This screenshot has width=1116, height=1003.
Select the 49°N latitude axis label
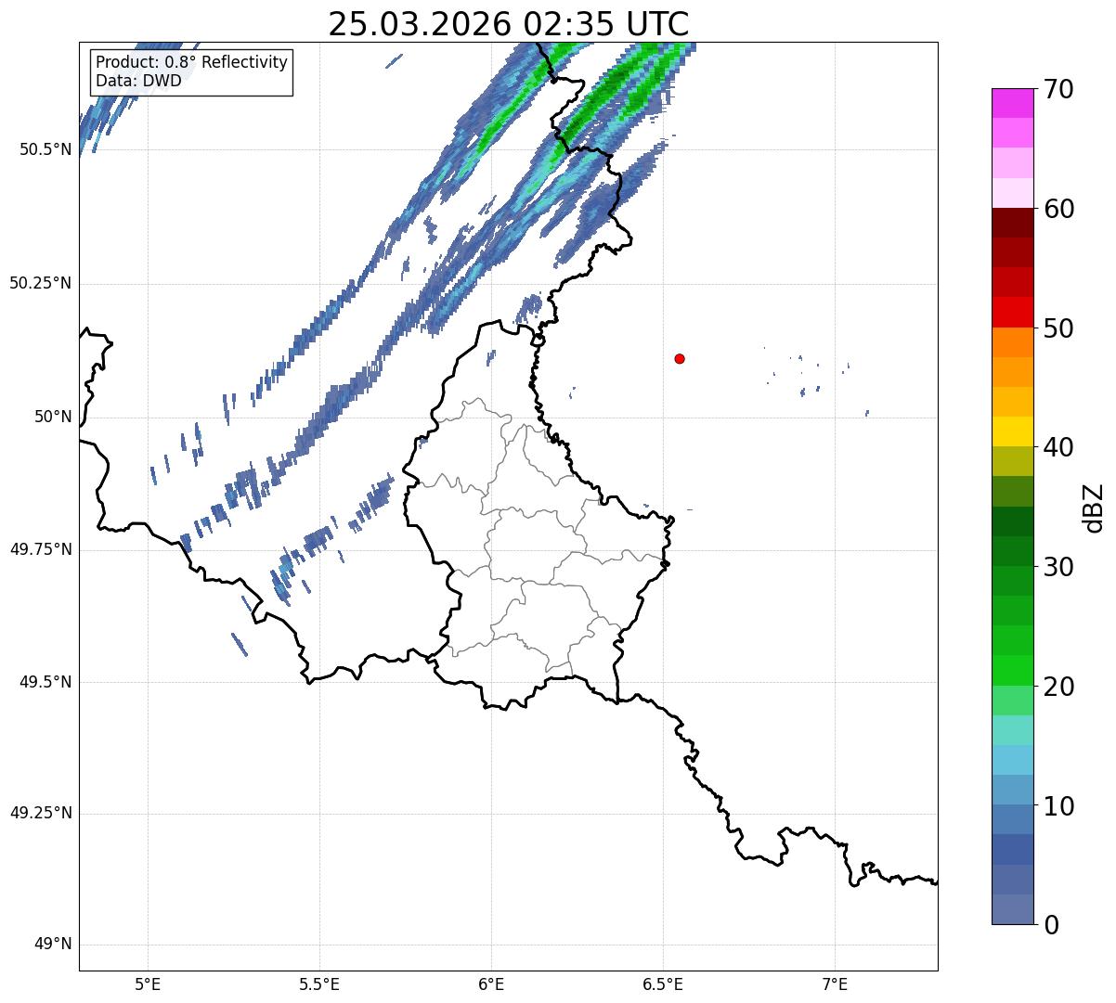[53, 945]
